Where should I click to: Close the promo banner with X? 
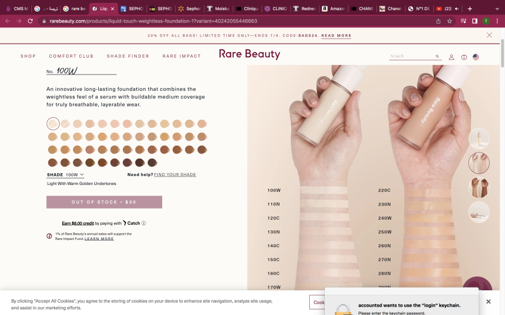489,35
